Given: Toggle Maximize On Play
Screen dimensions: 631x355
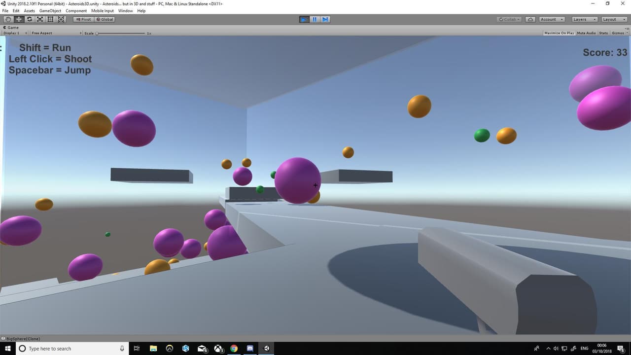Looking at the screenshot, I should click(x=559, y=33).
